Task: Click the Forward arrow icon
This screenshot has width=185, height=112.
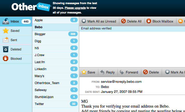Action: [x=122, y=72]
